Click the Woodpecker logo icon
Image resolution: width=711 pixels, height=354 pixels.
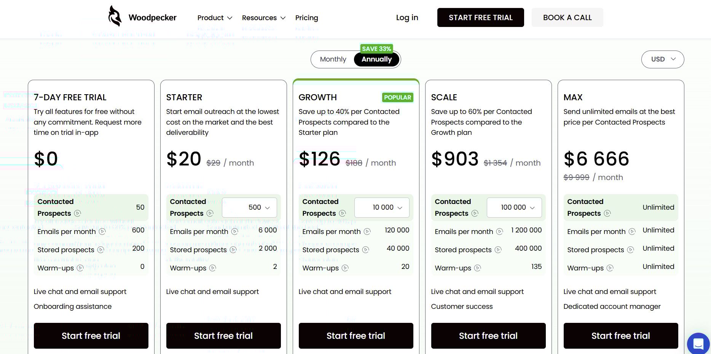pos(115,16)
